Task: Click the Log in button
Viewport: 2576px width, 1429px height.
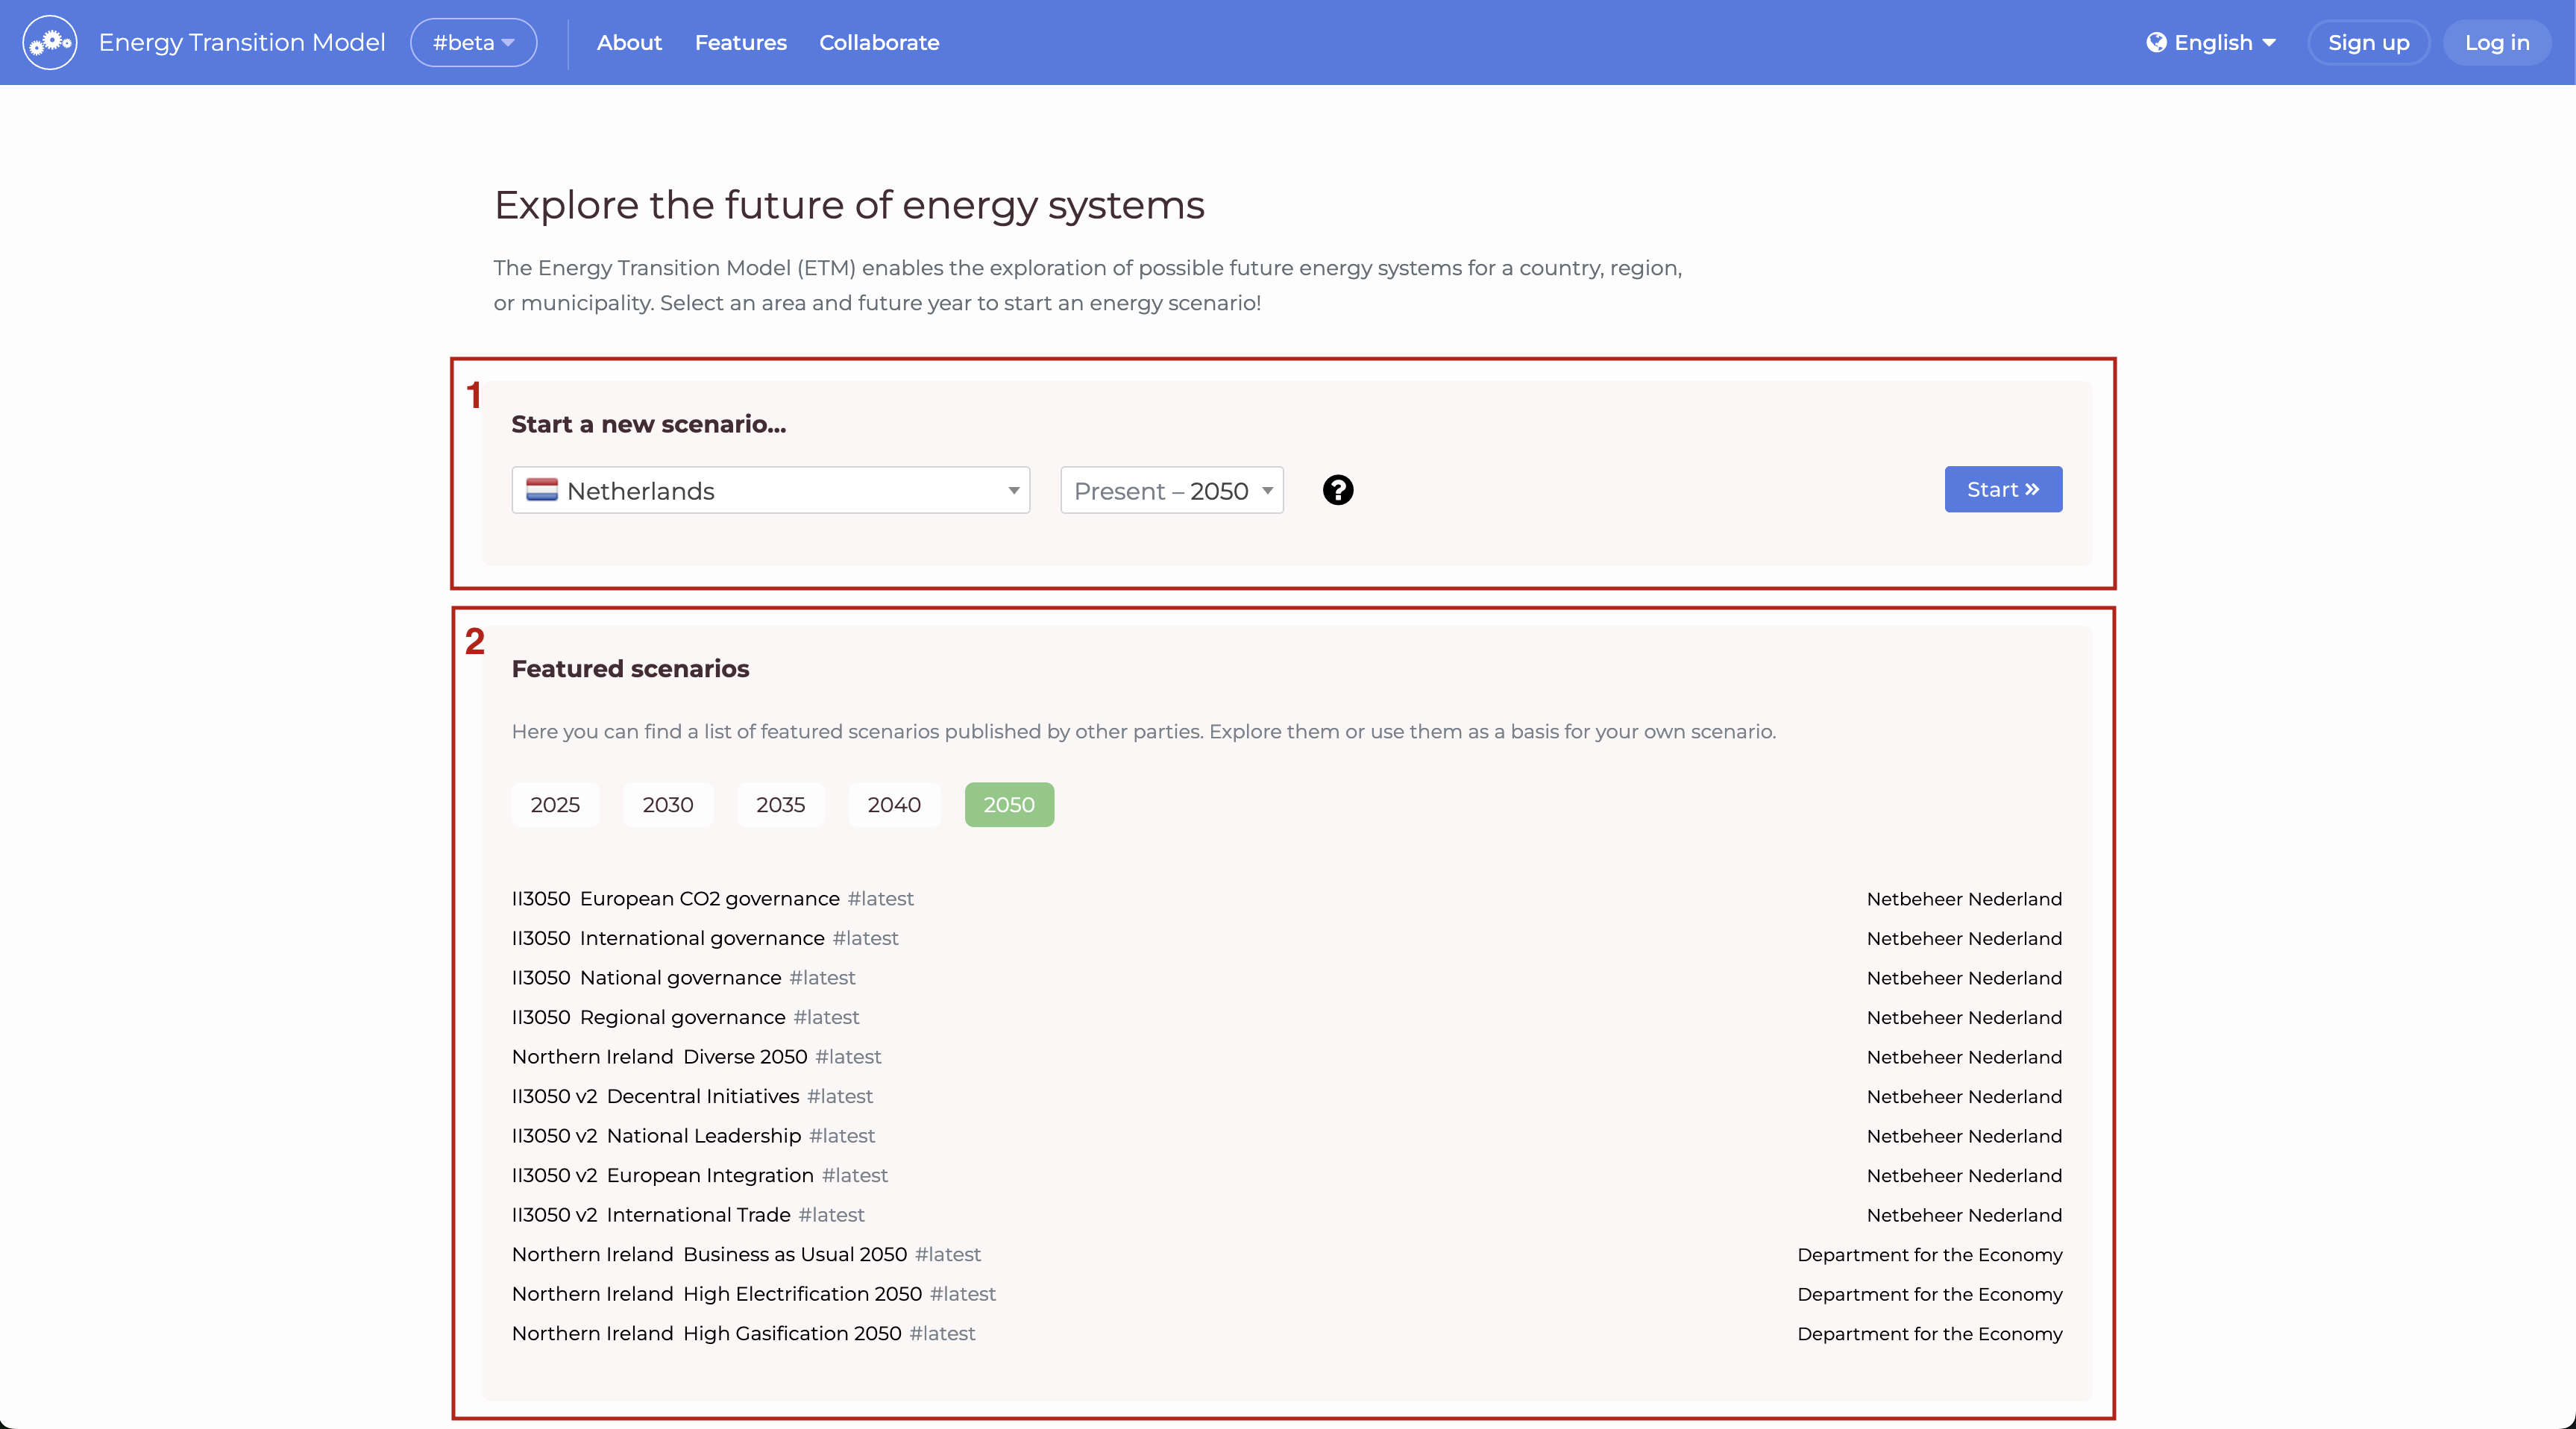Action: point(2496,42)
